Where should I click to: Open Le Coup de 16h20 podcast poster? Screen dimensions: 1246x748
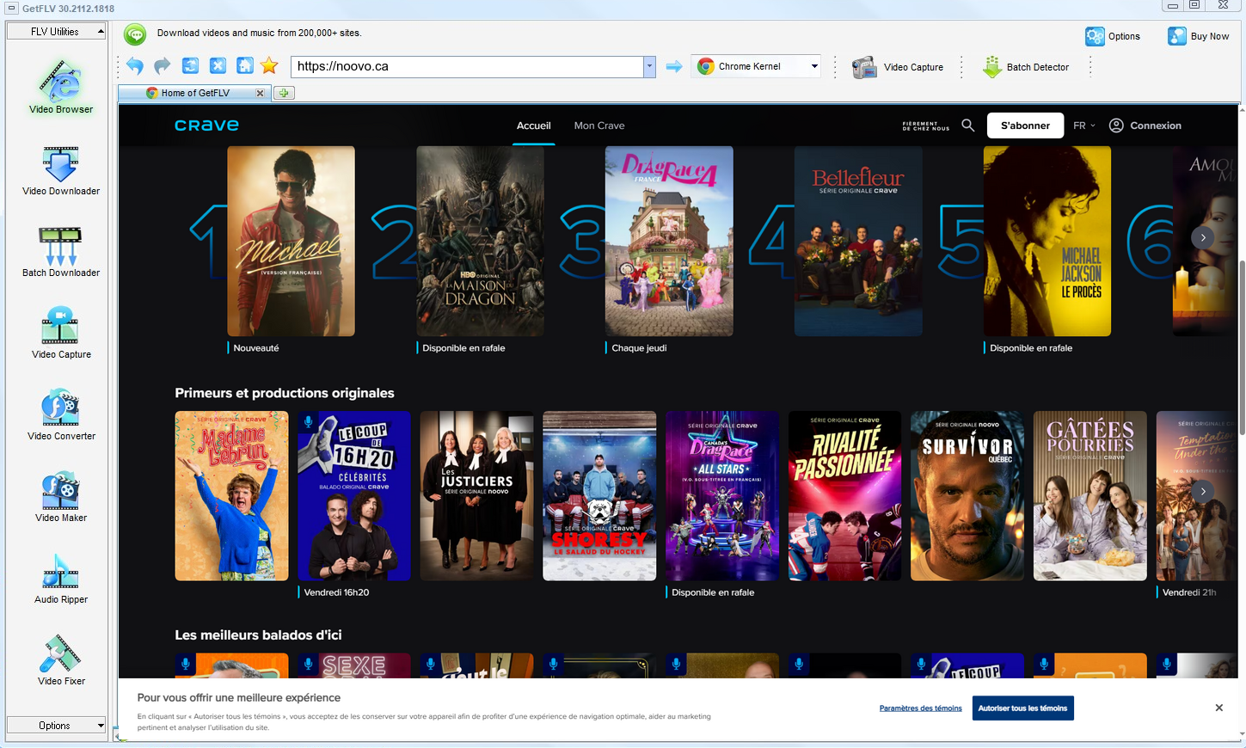tap(354, 496)
